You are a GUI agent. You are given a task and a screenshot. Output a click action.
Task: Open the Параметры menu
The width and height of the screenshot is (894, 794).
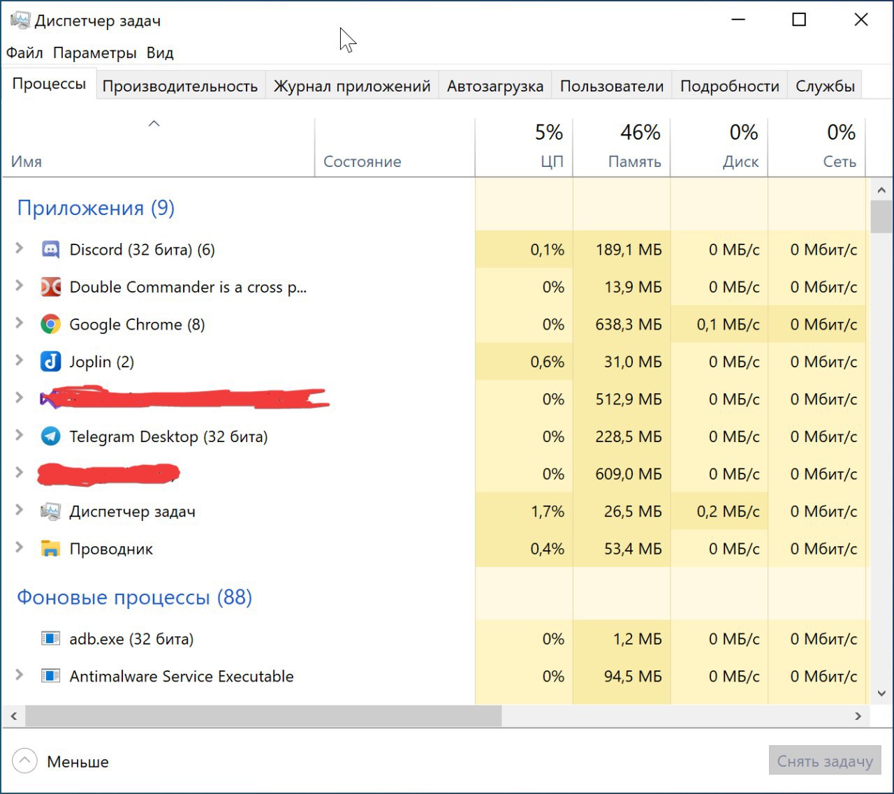[x=95, y=53]
